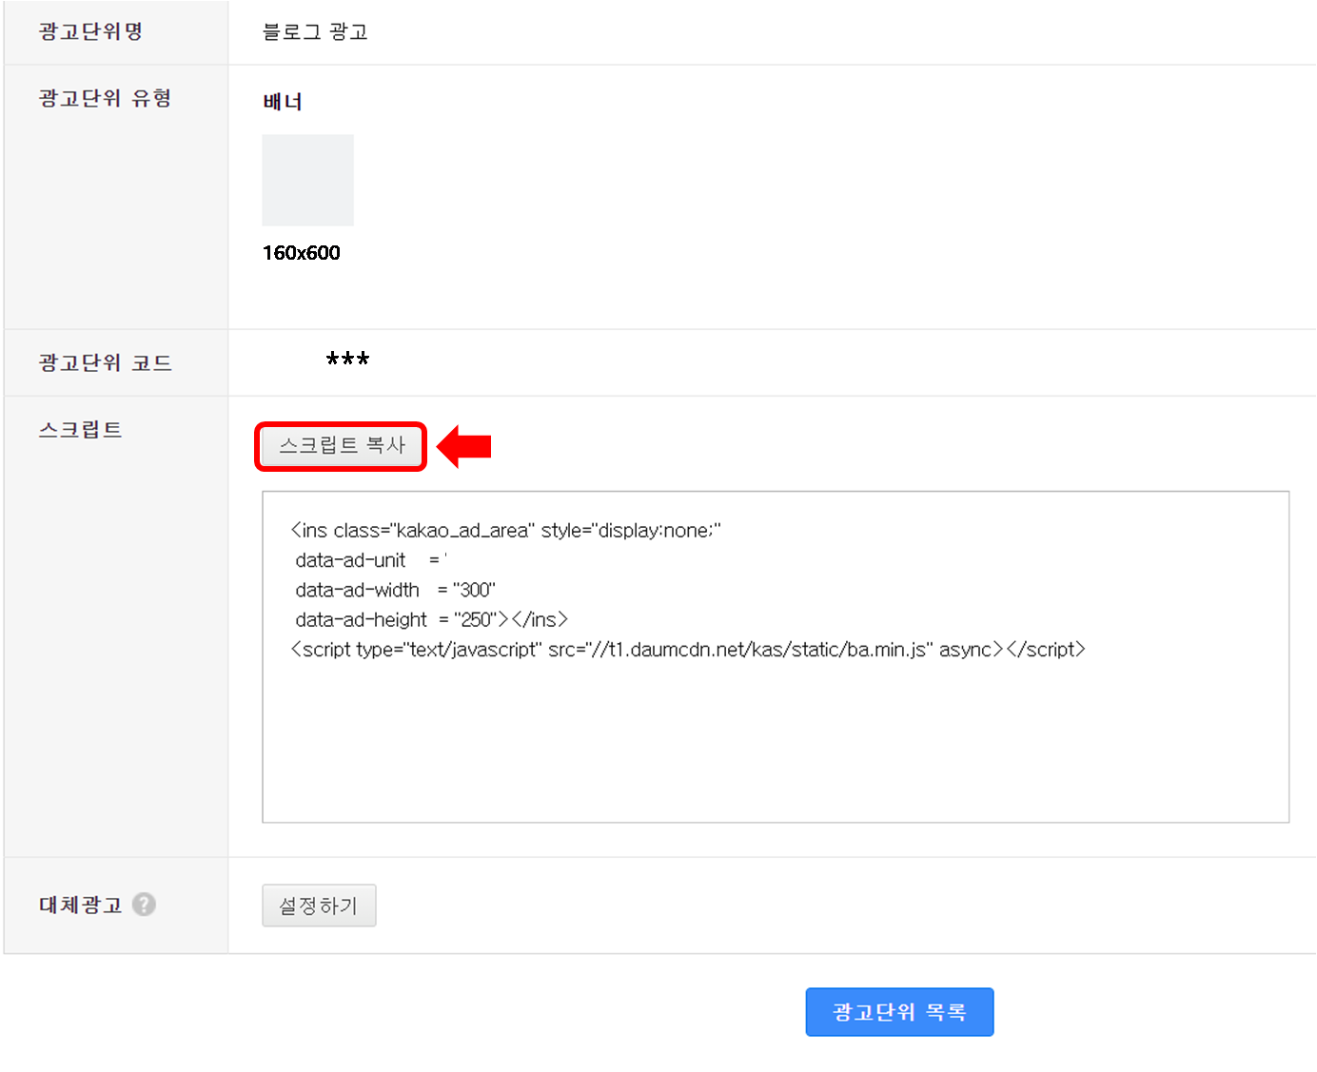This screenshot has width=1317, height=1072.
Task: Click the 블로그 광고 unit name text
Action: coord(315,32)
